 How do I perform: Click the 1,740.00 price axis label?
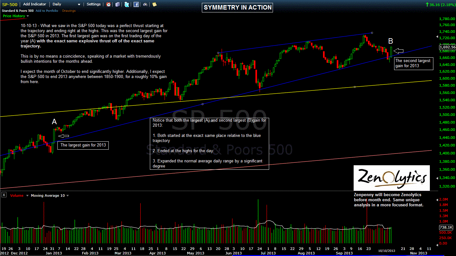point(447,32)
